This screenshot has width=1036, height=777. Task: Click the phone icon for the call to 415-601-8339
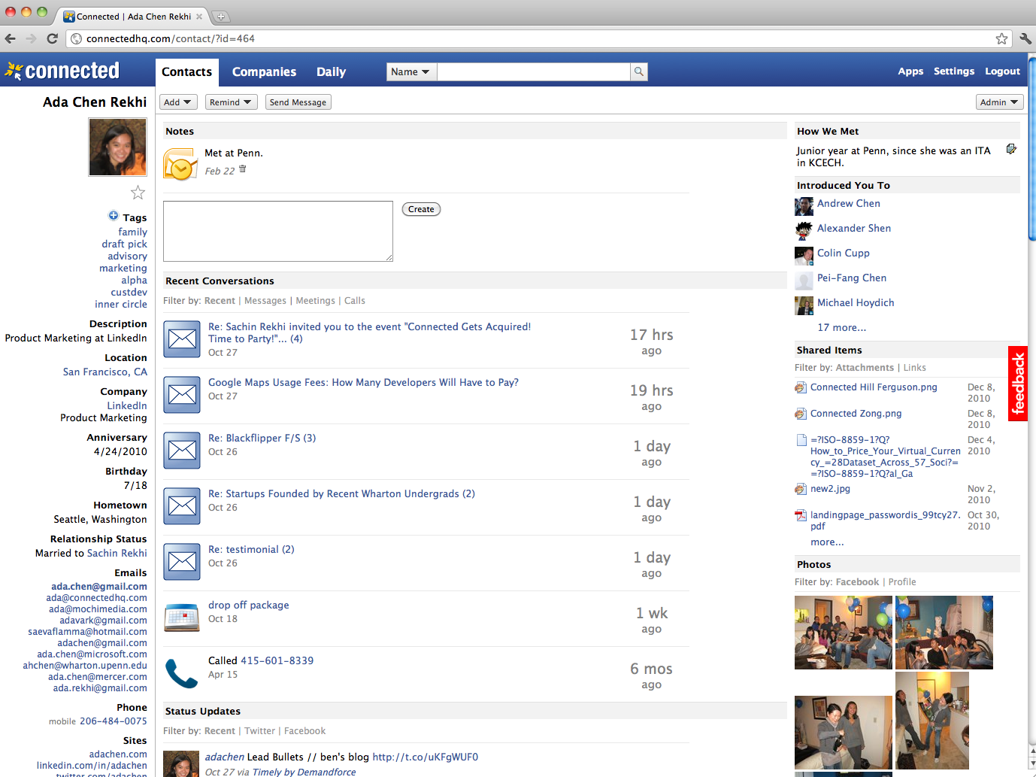182,673
